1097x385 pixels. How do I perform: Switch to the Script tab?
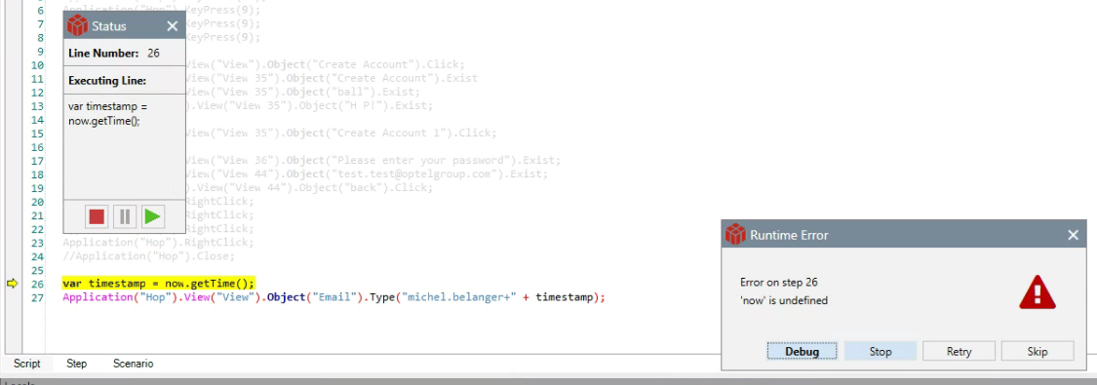pos(27,364)
